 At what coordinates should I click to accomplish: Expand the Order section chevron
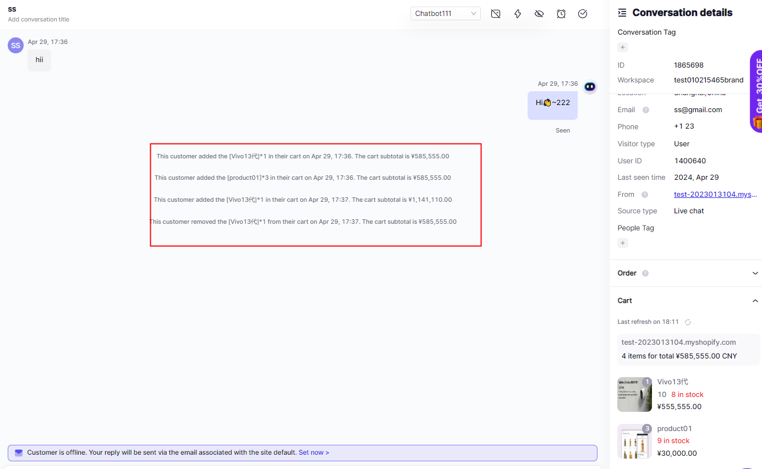coord(755,273)
